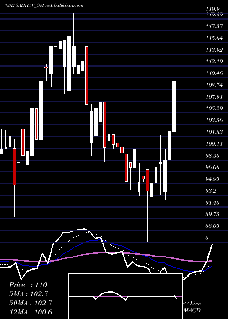This screenshot has height=319, width=228.
Task: Click the 93.2 price axis label
Action: point(211,190)
